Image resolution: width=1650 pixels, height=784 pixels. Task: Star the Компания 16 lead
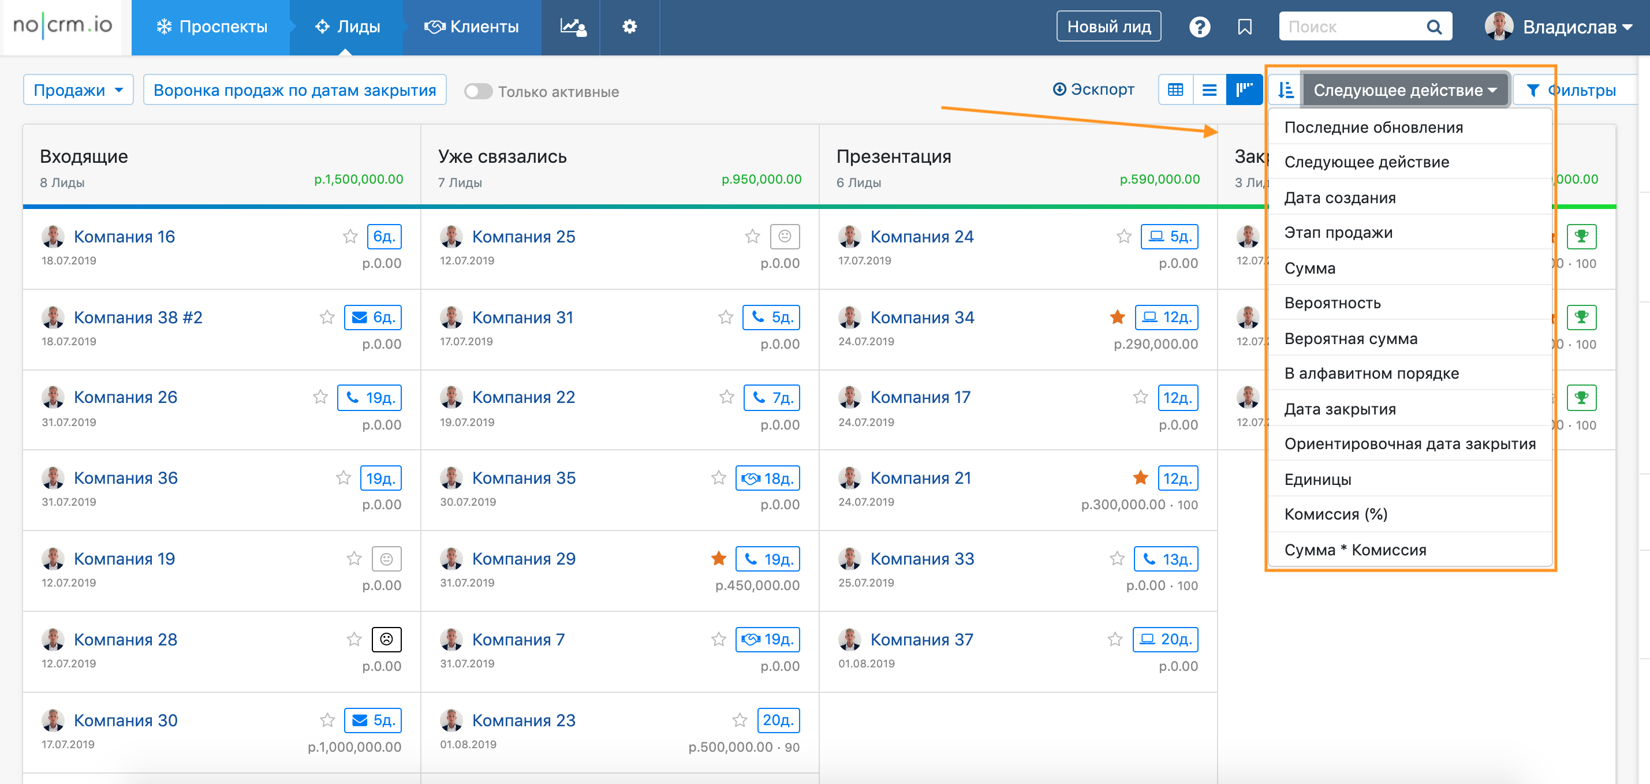click(350, 236)
